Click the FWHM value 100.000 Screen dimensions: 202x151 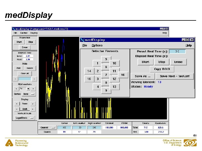[124, 128]
